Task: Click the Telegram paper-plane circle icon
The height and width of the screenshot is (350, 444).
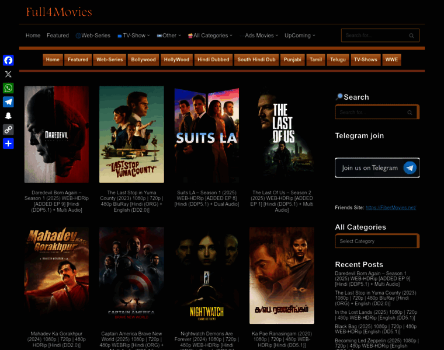Action: pos(410,168)
